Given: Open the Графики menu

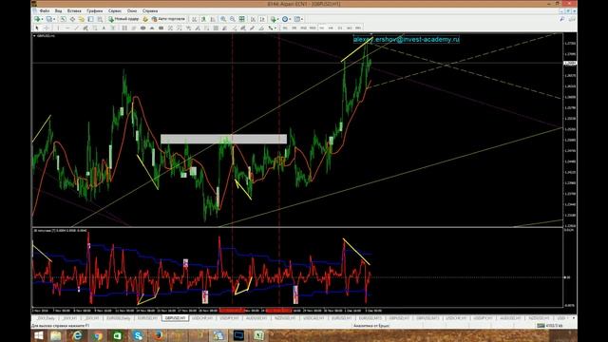Looking at the screenshot, I should (95, 10).
